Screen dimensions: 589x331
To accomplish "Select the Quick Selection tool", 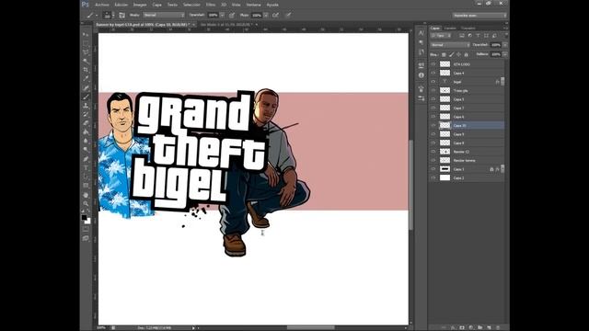I will click(x=86, y=62).
